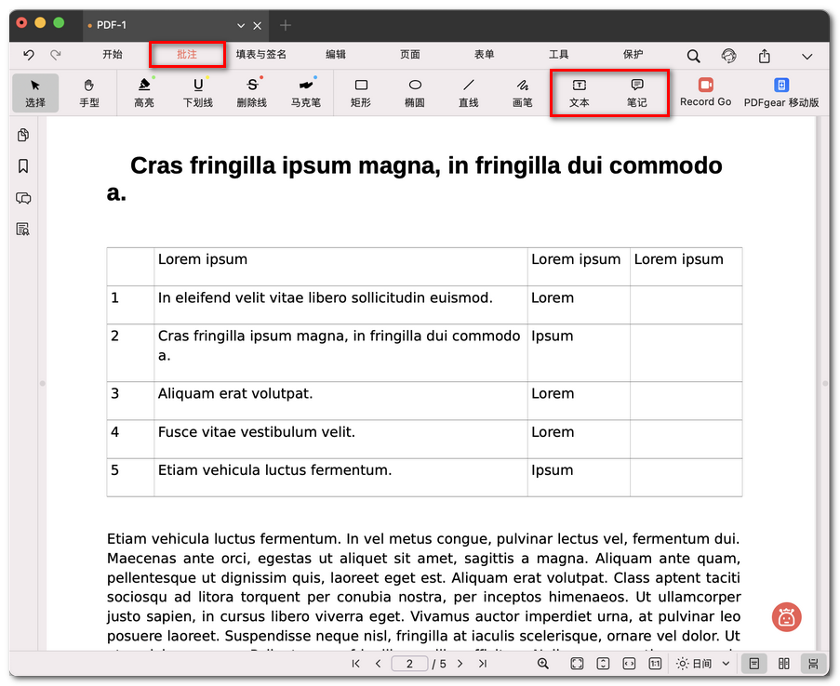The width and height of the screenshot is (840, 686).
Task: Open the 编辑 tab
Action: coord(336,55)
